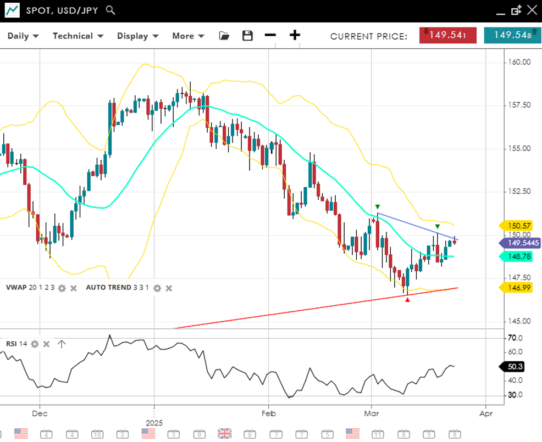Open the Display options dropdown

click(137, 36)
